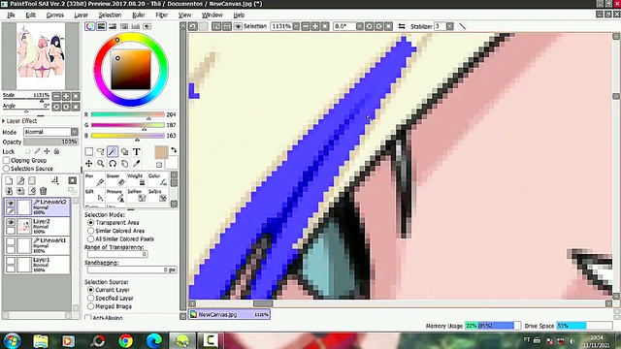Image resolution: width=621 pixels, height=349 pixels.
Task: Hide the Linework2 layer
Action: tap(11, 203)
